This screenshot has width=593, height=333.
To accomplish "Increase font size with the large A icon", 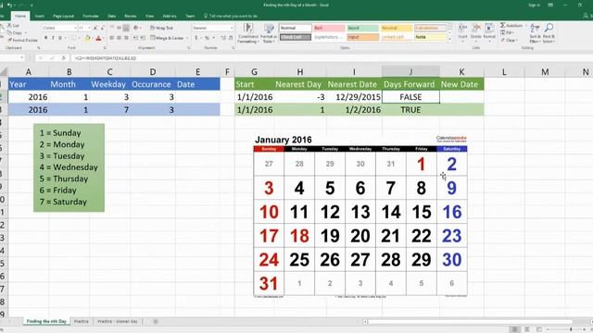I will (95, 28).
